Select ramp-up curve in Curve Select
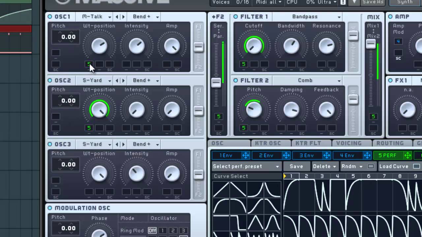 coord(221,189)
